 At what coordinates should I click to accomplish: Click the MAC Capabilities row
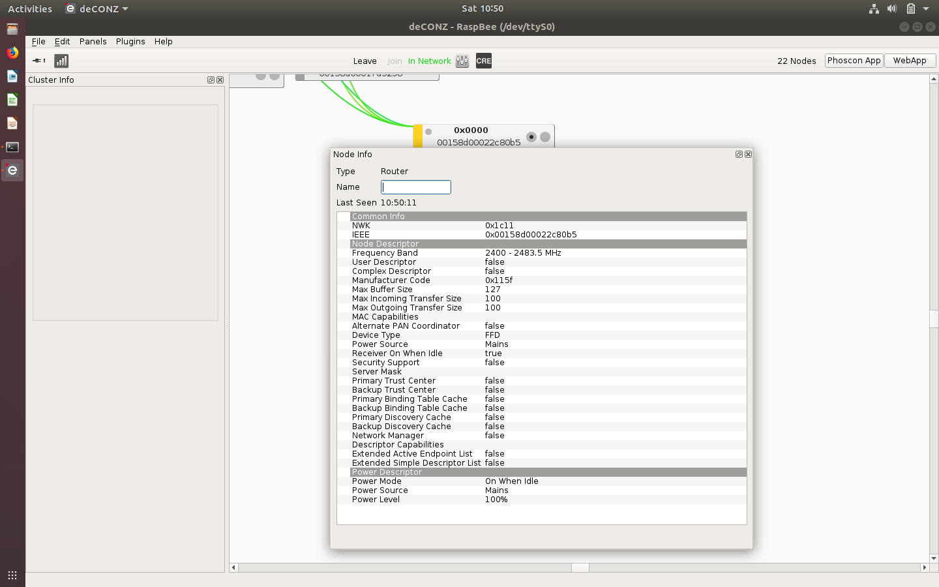click(x=542, y=316)
